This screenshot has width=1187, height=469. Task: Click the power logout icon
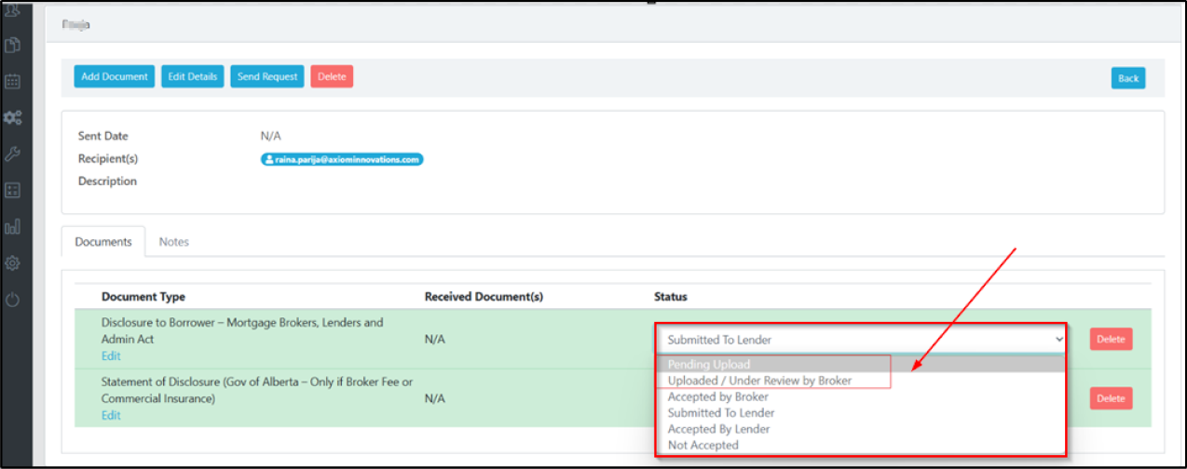13,300
